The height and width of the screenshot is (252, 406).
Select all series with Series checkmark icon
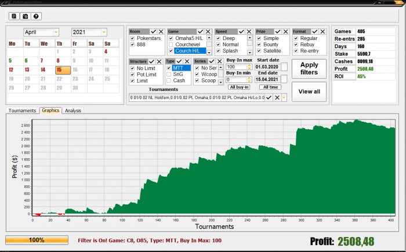click(212, 61)
